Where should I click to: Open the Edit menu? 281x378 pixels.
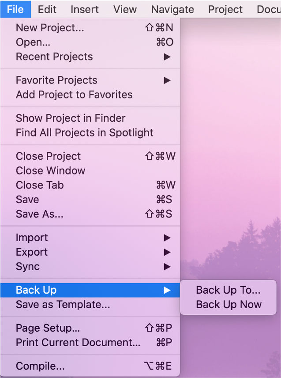pyautogui.click(x=47, y=9)
